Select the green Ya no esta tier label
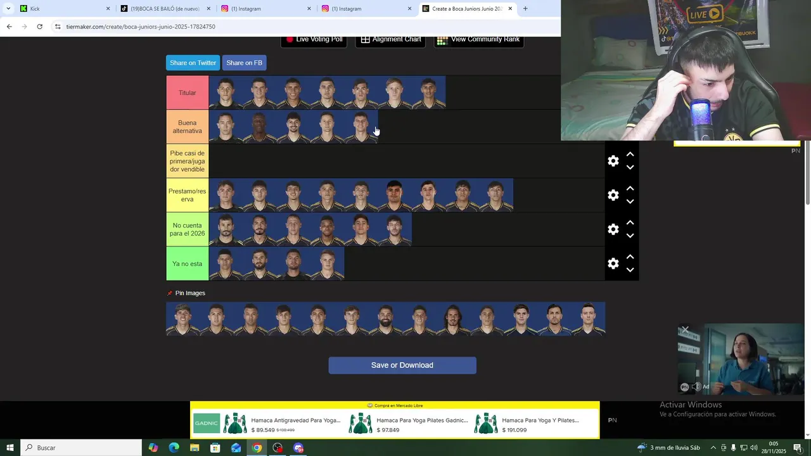Image resolution: width=811 pixels, height=456 pixels. pos(188,263)
